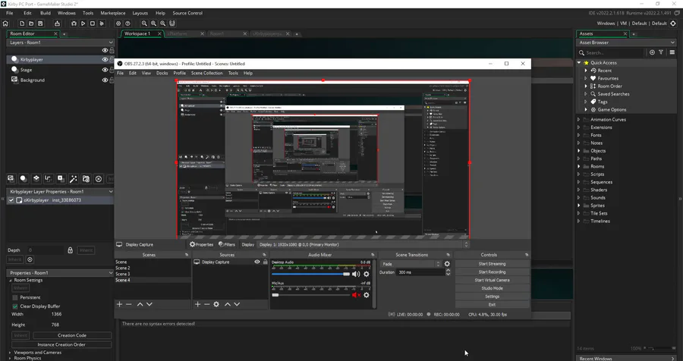Click the Zoom Reset magnifier toolbar icon
Image resolution: width=683 pixels, height=361 pixels.
[162, 24]
